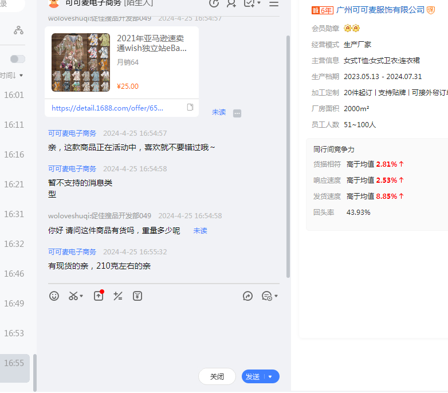Click the 关闭 button
The image size is (448, 393).
click(x=217, y=376)
